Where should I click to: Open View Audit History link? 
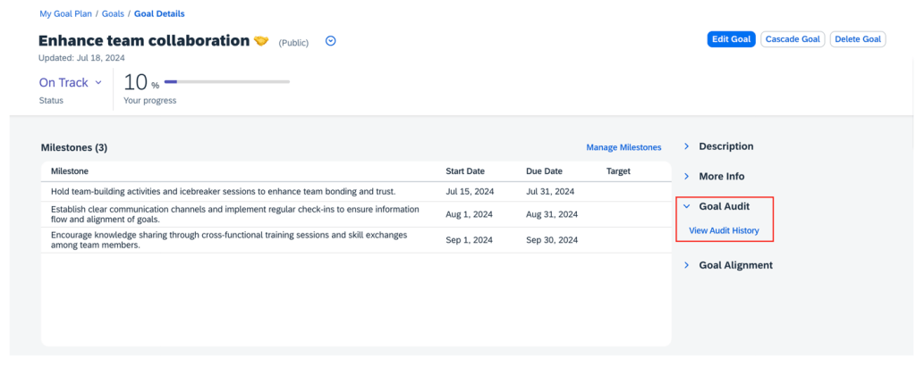coord(724,231)
